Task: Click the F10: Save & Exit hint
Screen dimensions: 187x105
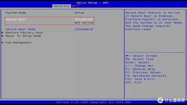Action: pyautogui.click(x=140, y=79)
